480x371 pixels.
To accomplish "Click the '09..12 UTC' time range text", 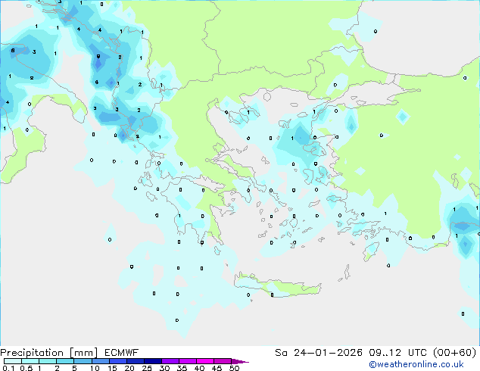I will [x=397, y=353].
